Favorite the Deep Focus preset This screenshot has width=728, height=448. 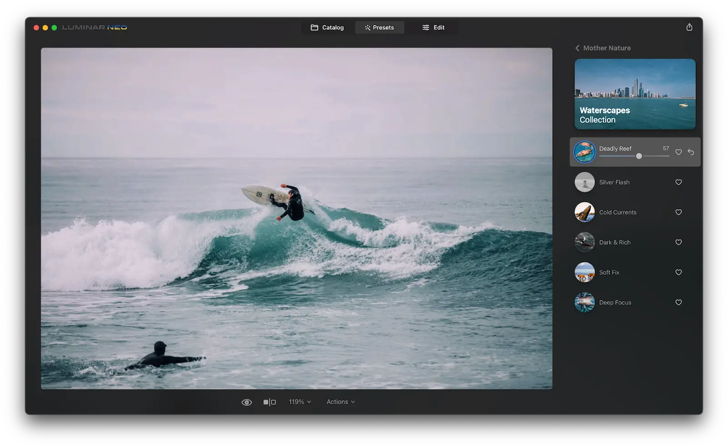tap(678, 302)
